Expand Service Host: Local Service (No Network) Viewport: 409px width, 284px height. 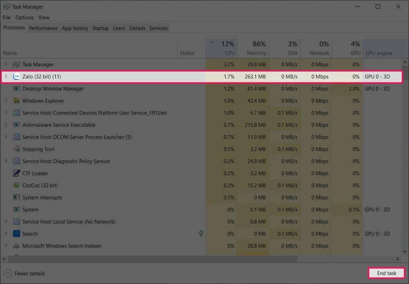point(6,221)
